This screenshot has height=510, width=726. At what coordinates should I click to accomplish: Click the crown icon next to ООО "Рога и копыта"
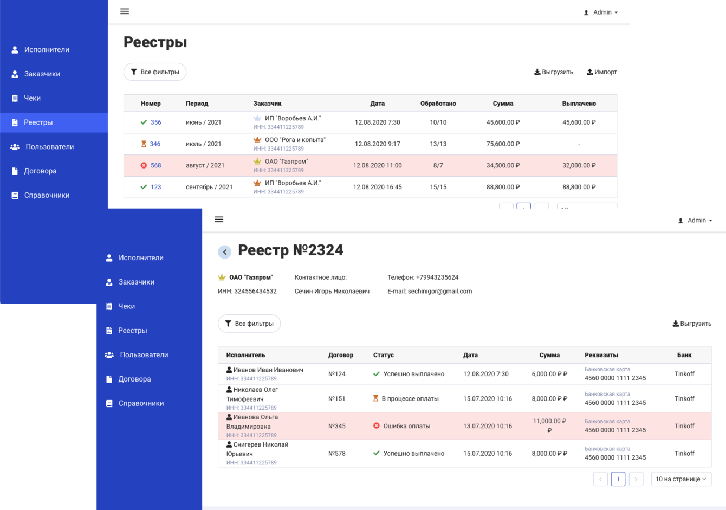coord(257,140)
